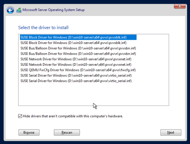Click Next to install the driver

point(171,132)
